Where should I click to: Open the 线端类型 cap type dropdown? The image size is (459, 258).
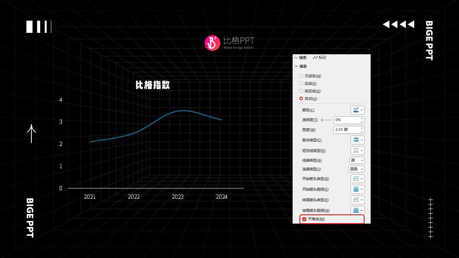point(356,160)
